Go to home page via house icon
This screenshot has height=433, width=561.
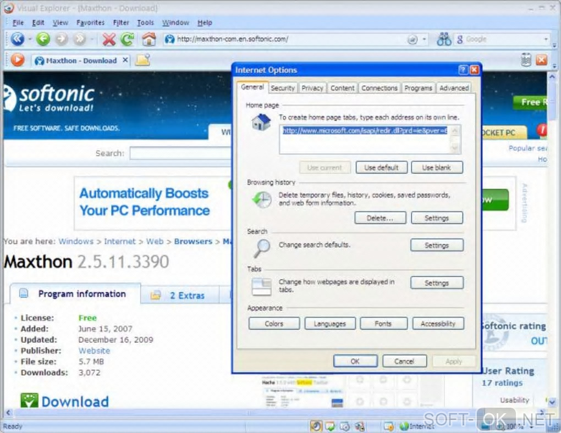(x=149, y=39)
